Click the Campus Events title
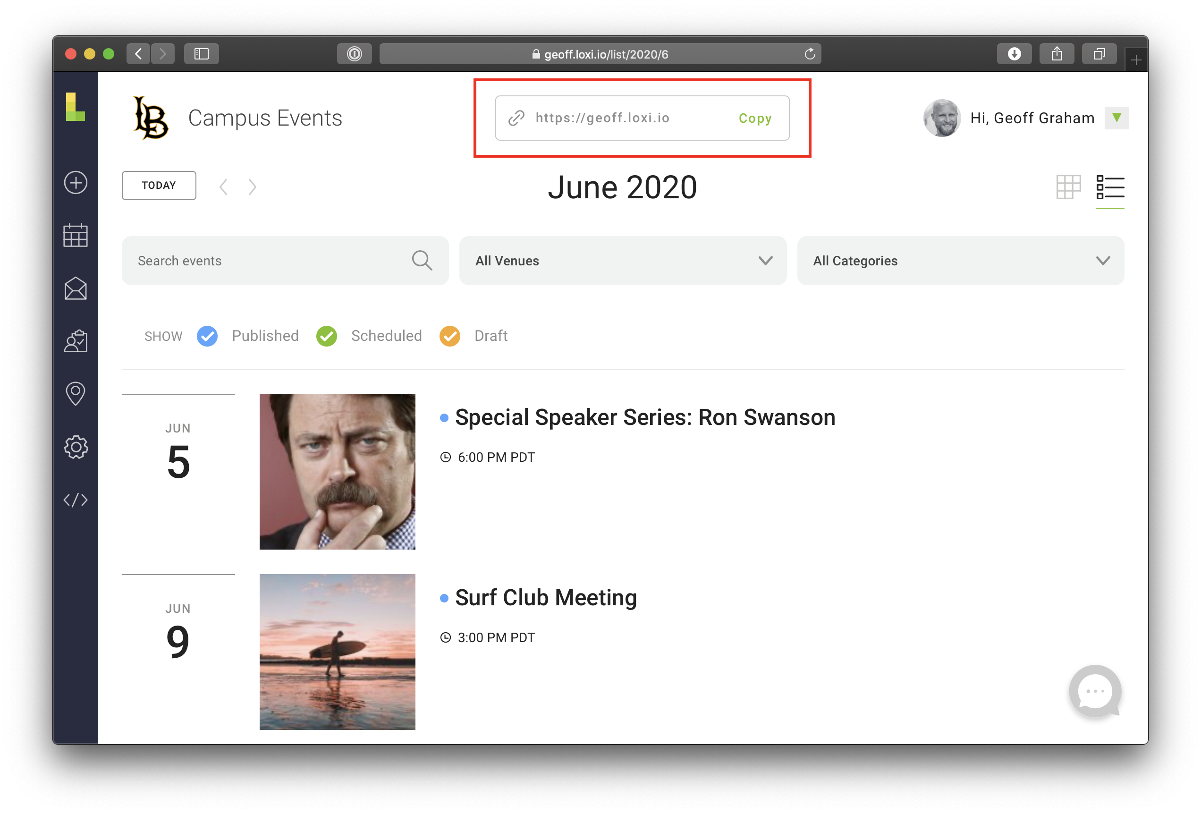Image resolution: width=1201 pixels, height=814 pixels. (264, 118)
